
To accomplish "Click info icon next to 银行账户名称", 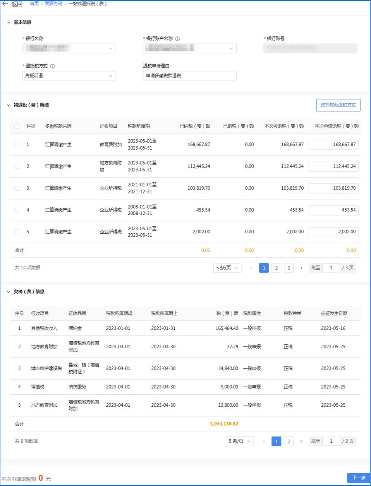I will (x=177, y=39).
